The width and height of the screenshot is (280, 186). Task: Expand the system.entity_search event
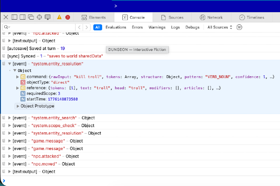pyautogui.click(x=9, y=118)
